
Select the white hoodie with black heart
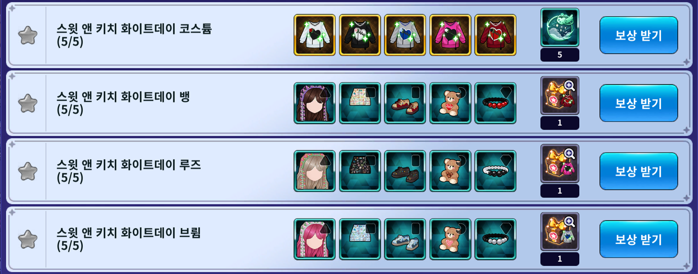point(315,35)
